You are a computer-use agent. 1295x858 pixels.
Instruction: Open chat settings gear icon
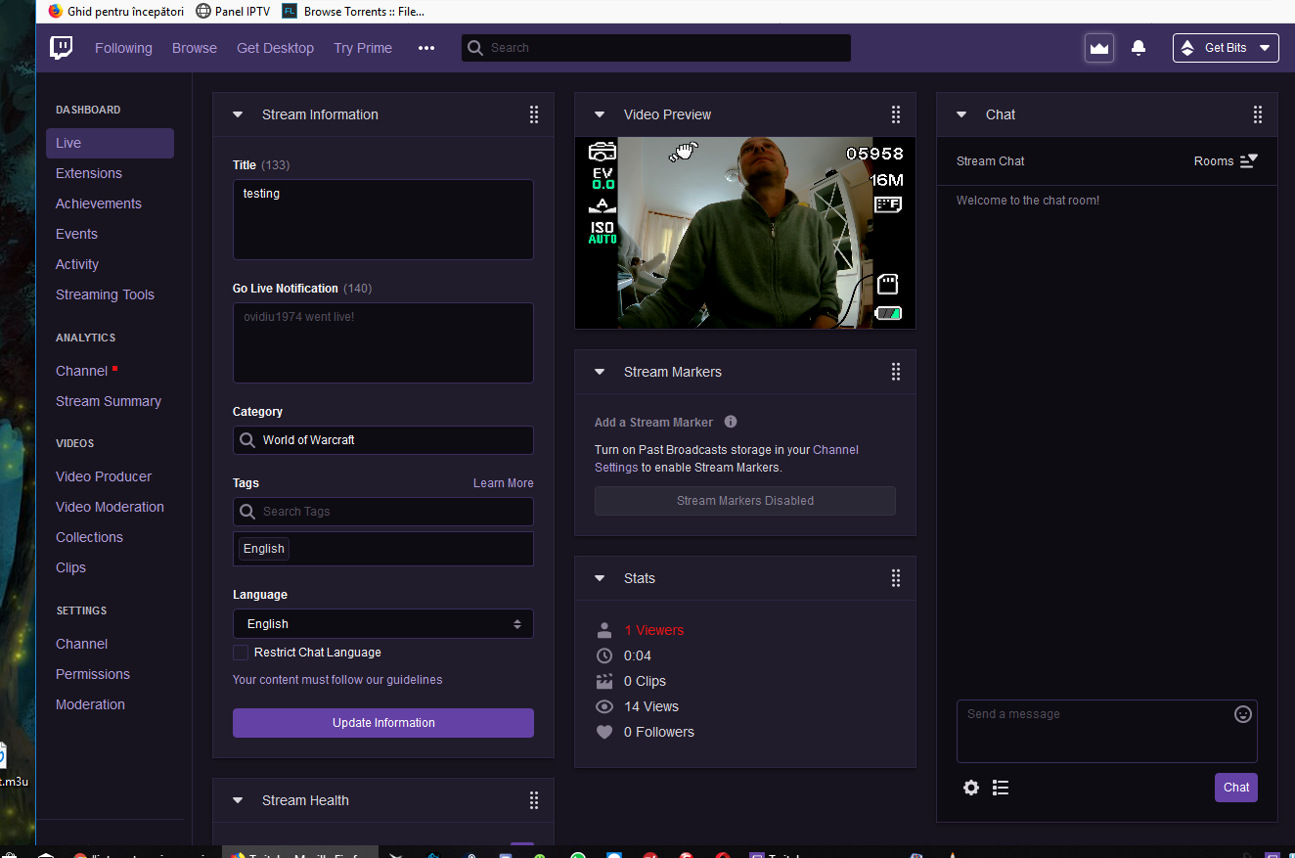[971, 788]
